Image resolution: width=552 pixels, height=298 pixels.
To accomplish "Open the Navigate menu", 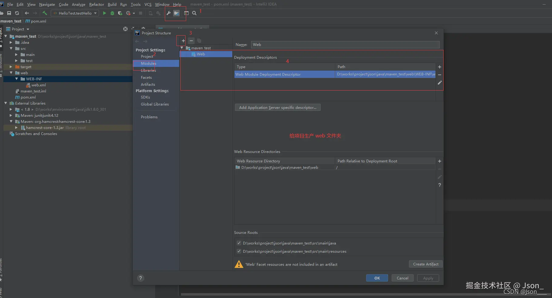I will pyautogui.click(x=47, y=4).
